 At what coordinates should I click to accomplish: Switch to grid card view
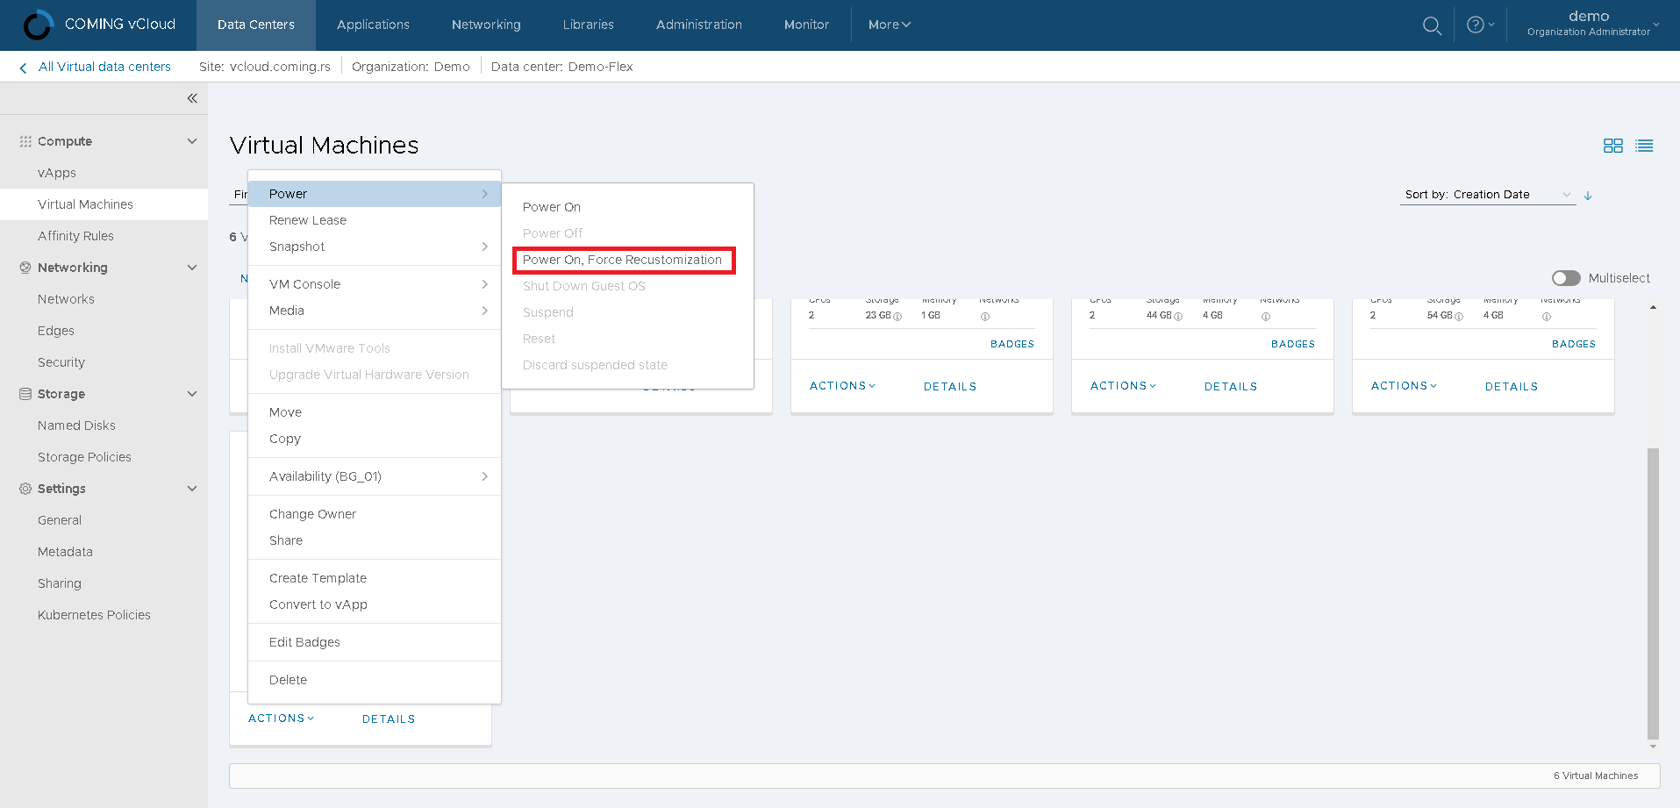click(1612, 146)
